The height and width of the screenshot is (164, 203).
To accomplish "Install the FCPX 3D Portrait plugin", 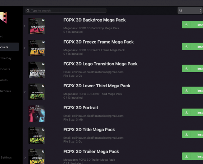I will 197,112.
